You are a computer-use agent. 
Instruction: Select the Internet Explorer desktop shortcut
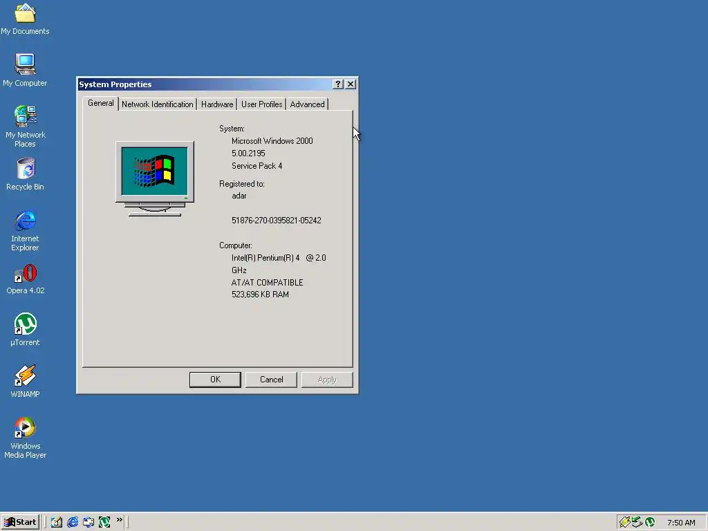coord(25,230)
